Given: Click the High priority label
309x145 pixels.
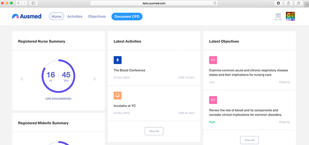Looking at the screenshot, I should (x=212, y=122).
